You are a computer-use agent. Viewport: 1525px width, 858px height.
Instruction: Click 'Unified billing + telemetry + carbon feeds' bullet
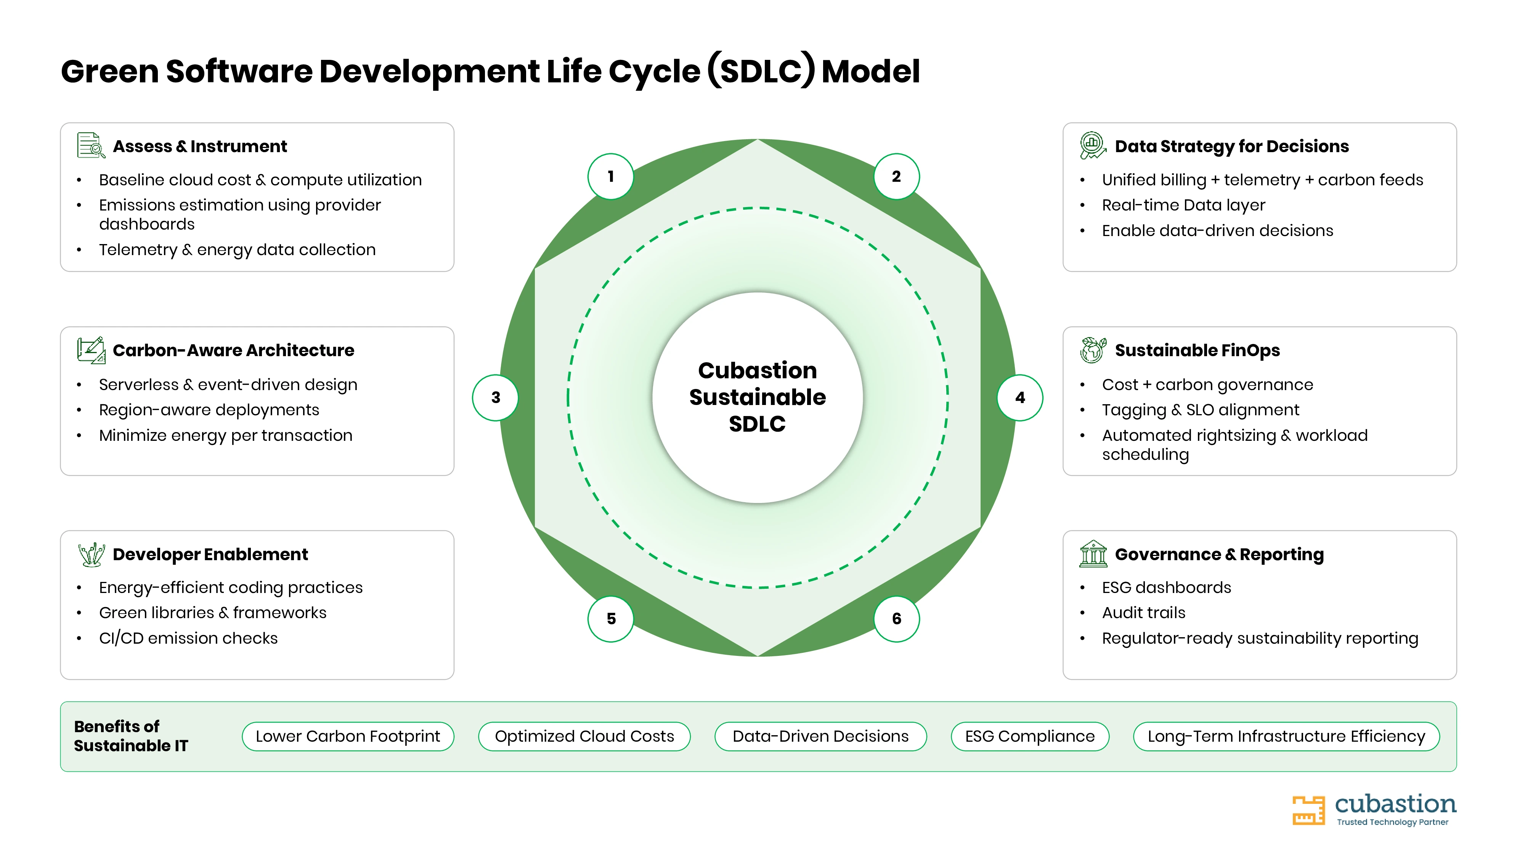click(1263, 180)
